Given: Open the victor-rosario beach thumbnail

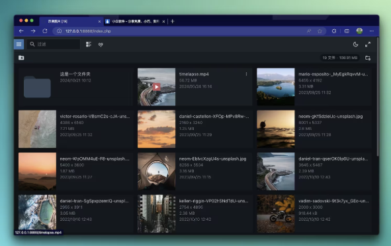Looking at the screenshot, I should point(38,129).
